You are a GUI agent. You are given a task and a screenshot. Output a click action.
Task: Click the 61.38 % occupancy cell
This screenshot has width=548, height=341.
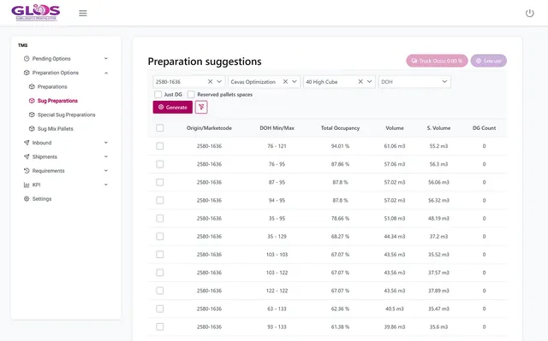(340, 326)
